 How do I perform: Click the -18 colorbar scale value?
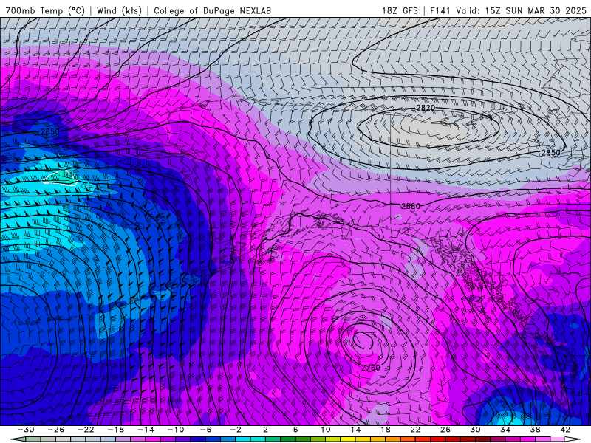click(x=116, y=430)
